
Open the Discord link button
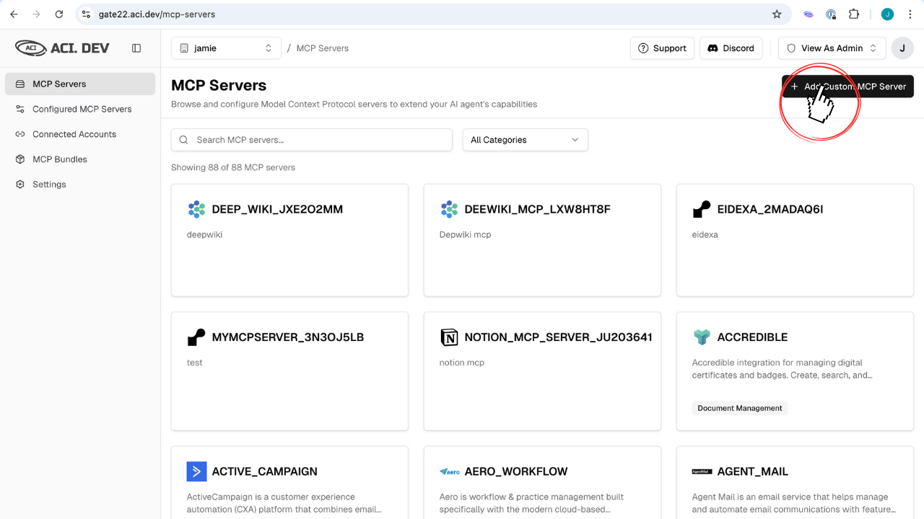[x=731, y=48]
